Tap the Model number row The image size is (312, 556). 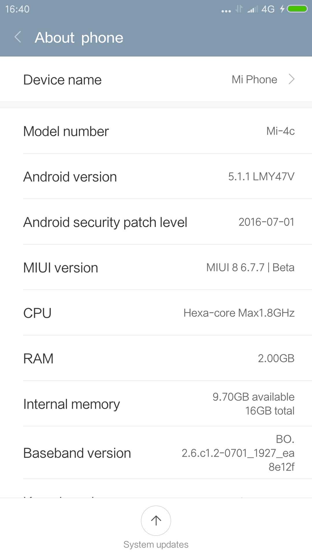(156, 131)
